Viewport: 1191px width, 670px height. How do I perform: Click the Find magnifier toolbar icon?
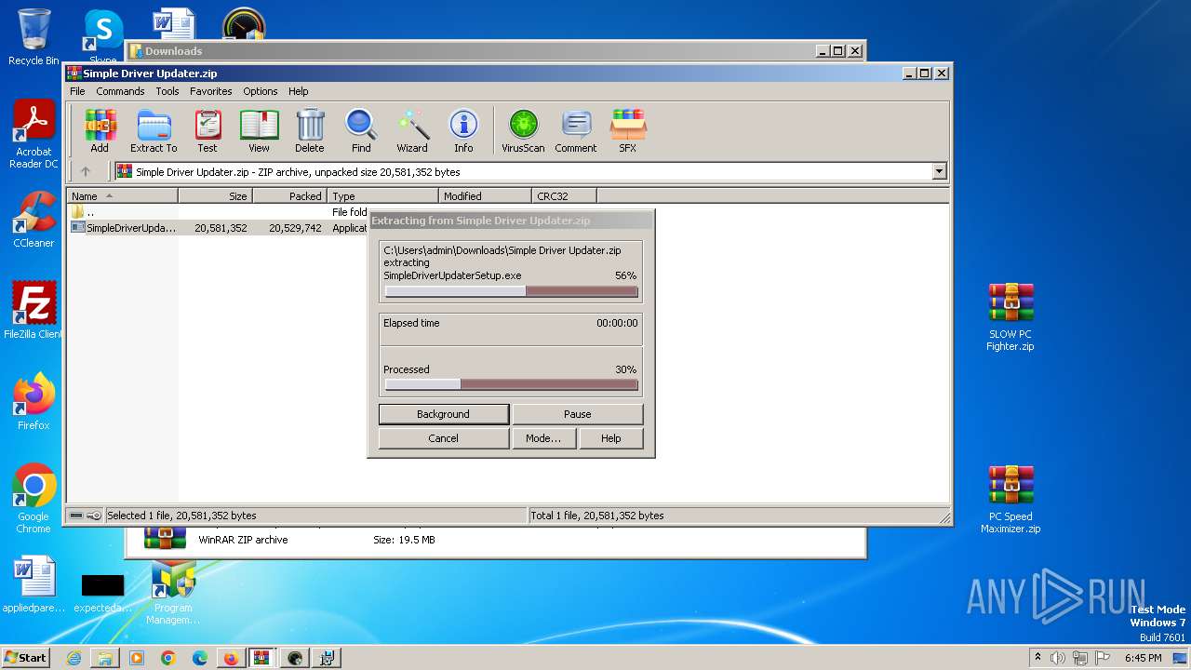pos(361,131)
